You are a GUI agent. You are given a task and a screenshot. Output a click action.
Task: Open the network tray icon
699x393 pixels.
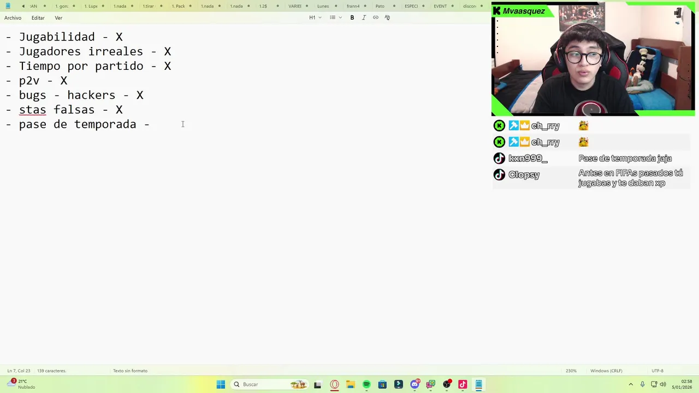(653, 384)
